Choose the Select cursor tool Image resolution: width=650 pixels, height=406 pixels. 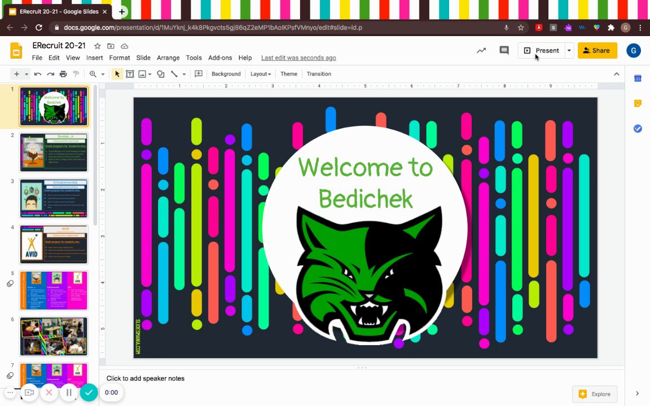pos(117,74)
